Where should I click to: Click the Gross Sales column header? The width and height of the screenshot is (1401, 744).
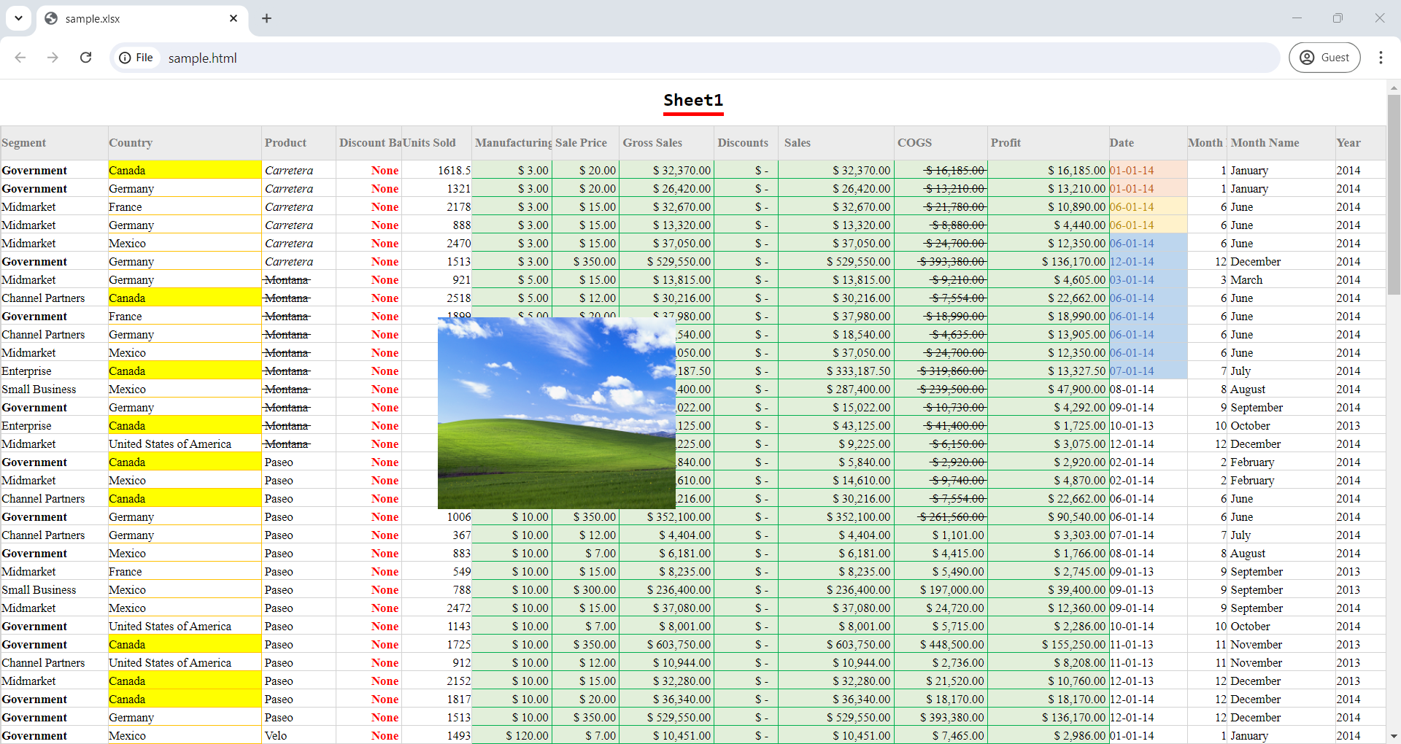click(x=667, y=143)
